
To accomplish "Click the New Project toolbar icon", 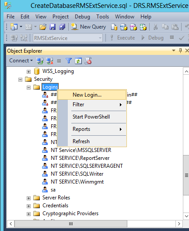I will 14,27.
